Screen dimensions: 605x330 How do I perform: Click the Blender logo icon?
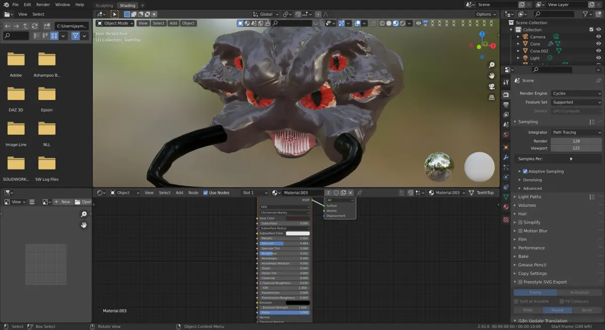pos(6,5)
